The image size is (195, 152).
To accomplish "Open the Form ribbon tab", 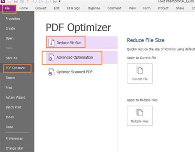I will coord(147,8).
